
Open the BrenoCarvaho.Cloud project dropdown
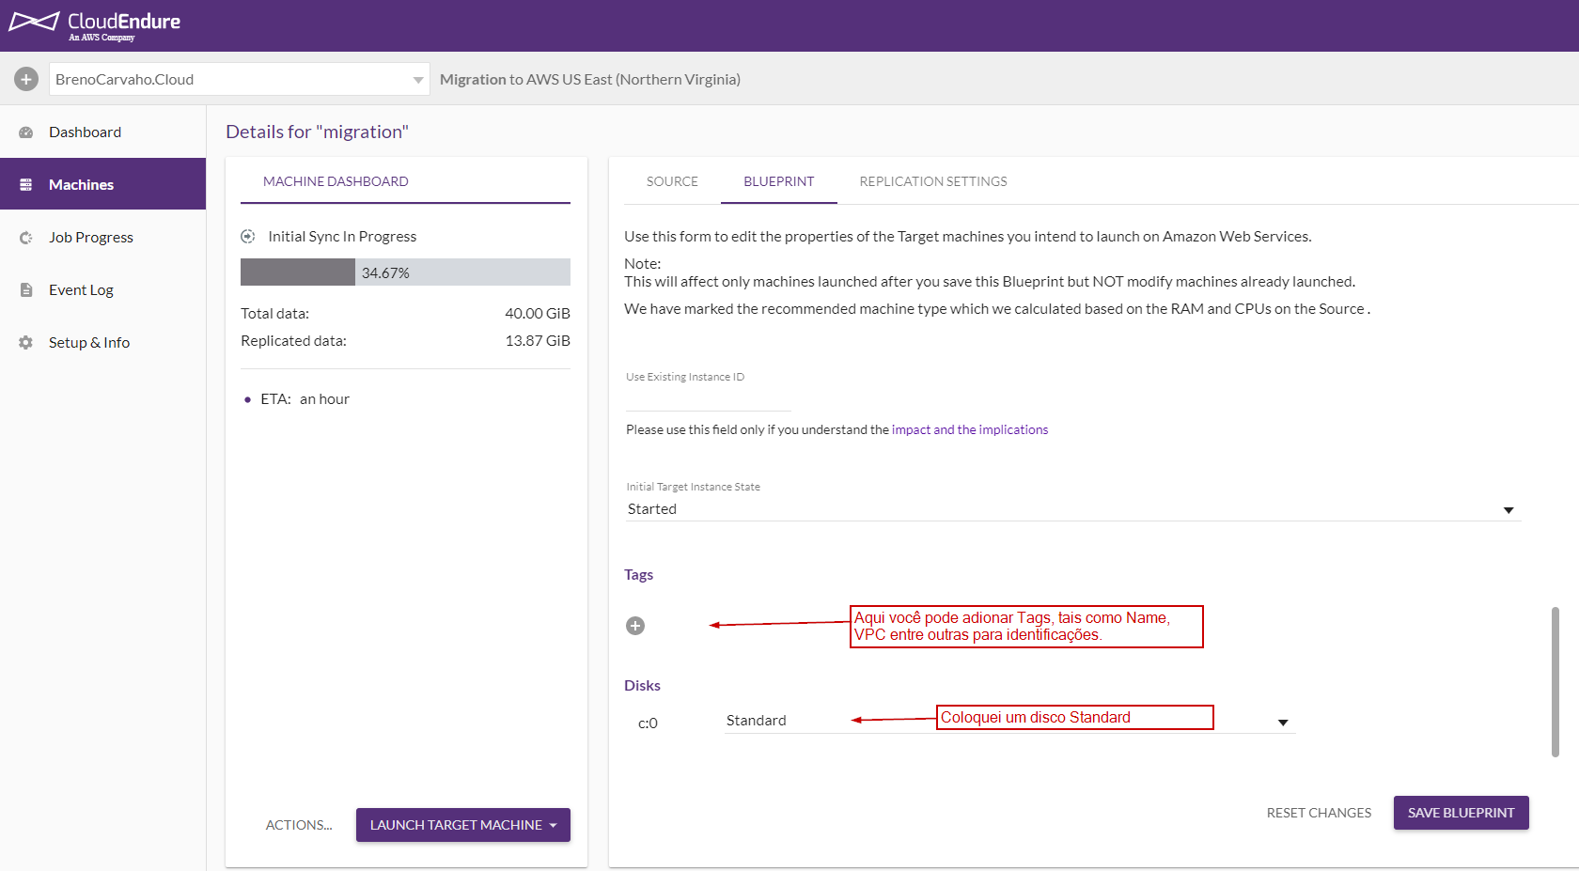(x=417, y=80)
